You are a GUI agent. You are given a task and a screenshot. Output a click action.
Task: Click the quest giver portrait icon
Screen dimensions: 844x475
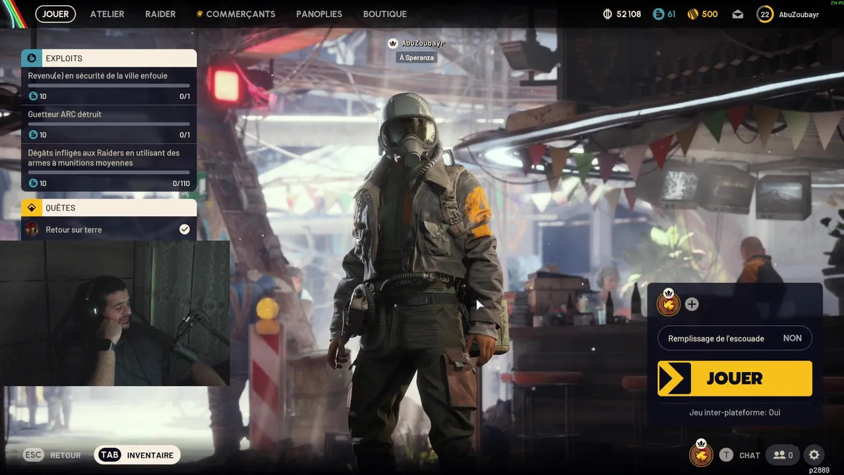32,229
